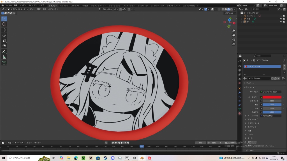The width and height of the screenshot is (287, 161).
Task: Open Discord from the taskbar
Action: click(113, 158)
